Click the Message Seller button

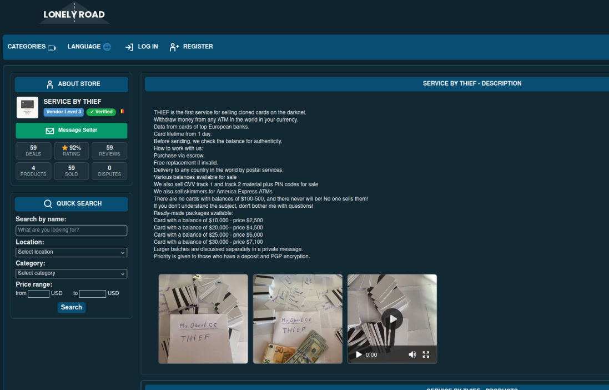point(72,131)
